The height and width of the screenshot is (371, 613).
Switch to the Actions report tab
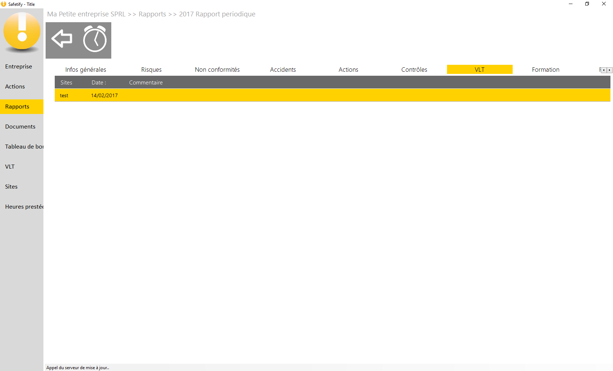point(348,70)
